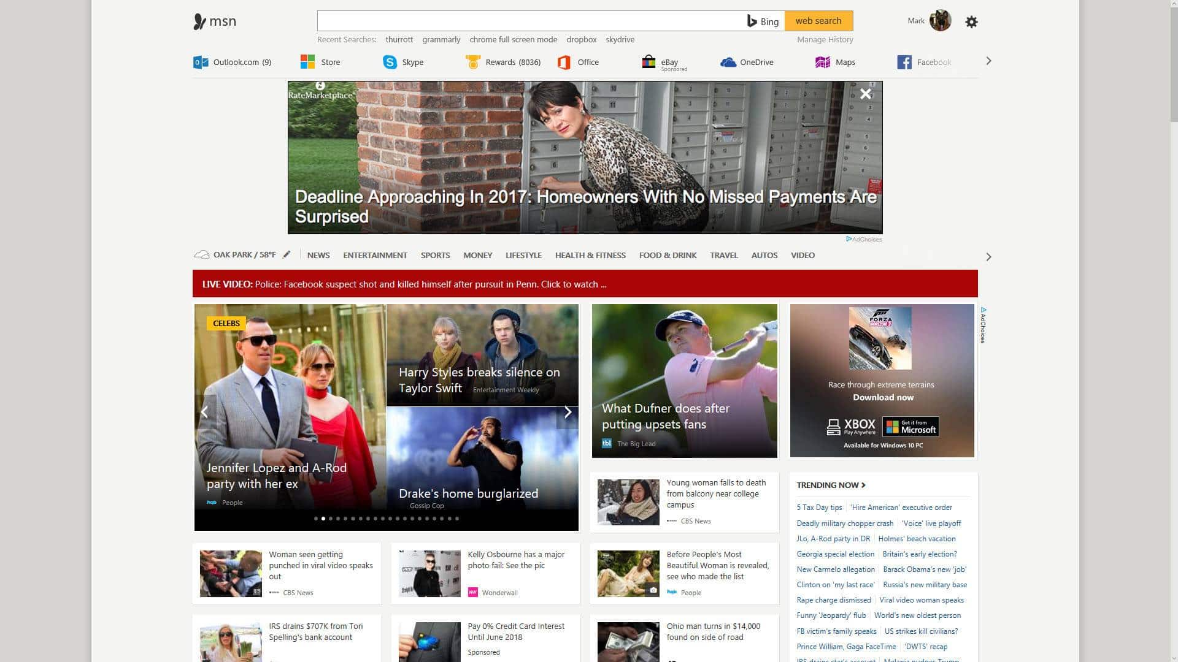Image resolution: width=1178 pixels, height=662 pixels.
Task: Search recent term 'skydrive'
Action: click(620, 39)
